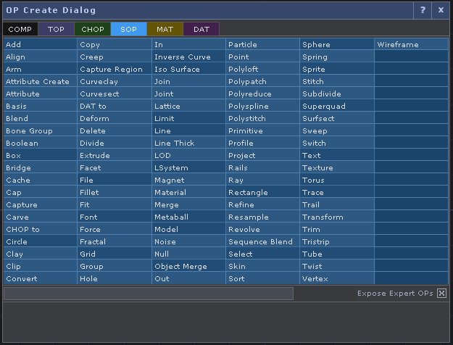The image size is (453, 345).
Task: Pick the Sequence Blend operator
Action: pos(262,241)
